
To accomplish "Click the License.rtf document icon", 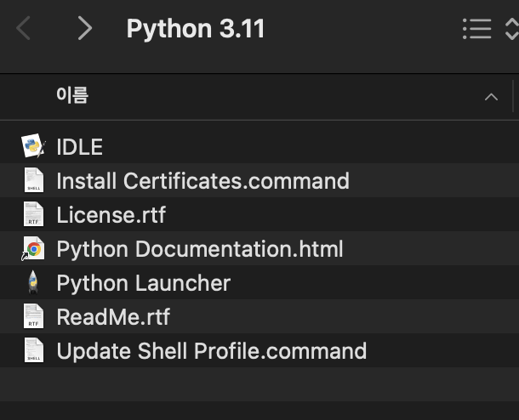I will 33,214.
